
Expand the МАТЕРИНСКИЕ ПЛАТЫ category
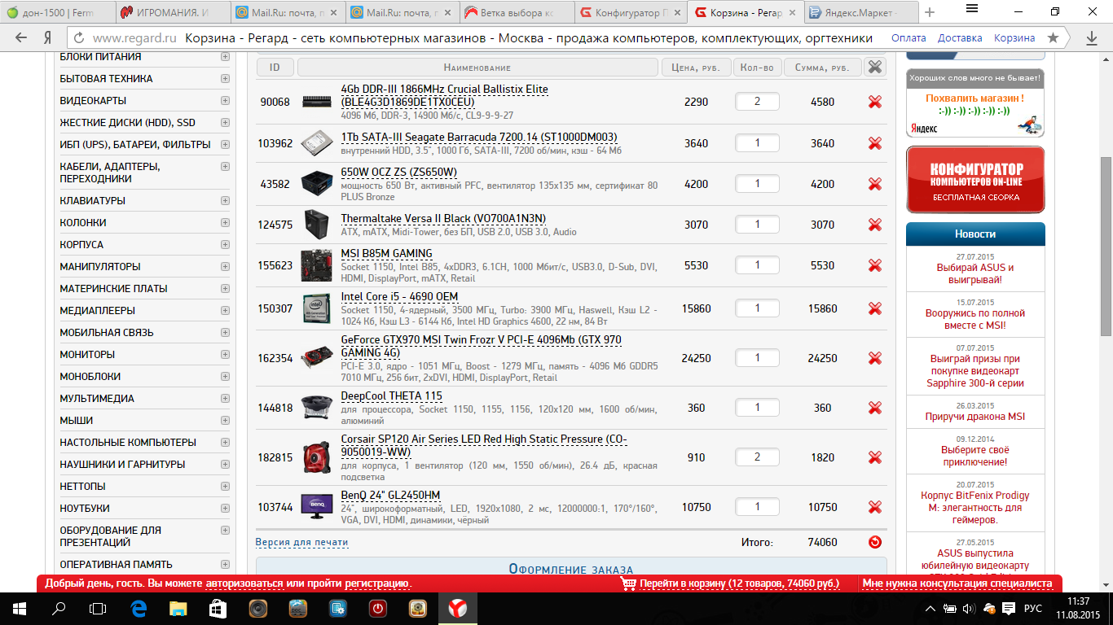225,289
